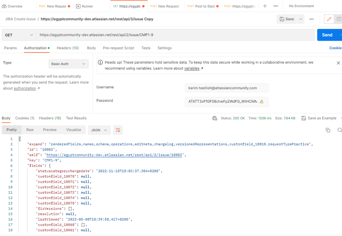Open the Pre-request Script tab
The image size is (342, 236).
coord(118,48)
